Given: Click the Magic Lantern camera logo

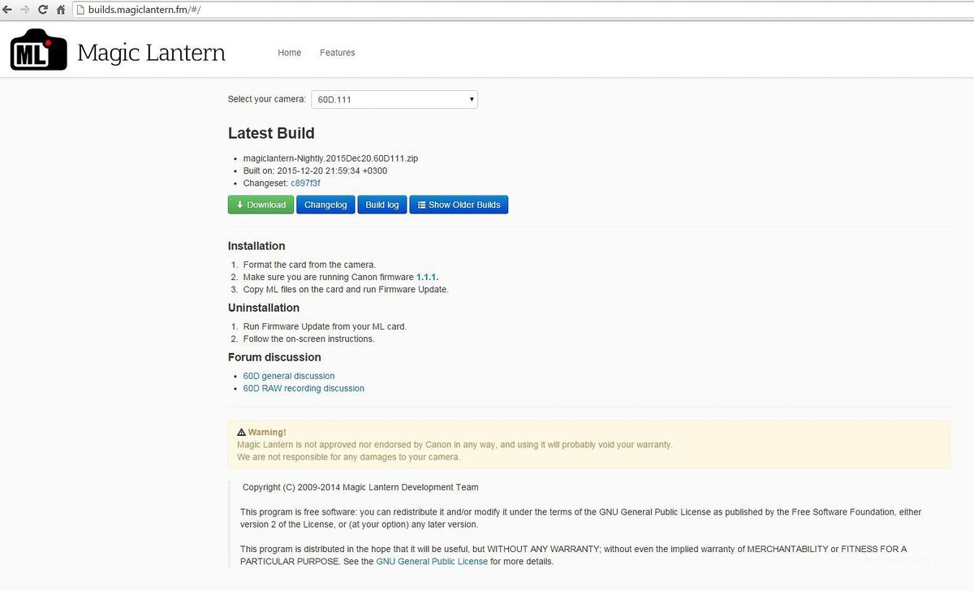Looking at the screenshot, I should coord(38,50).
